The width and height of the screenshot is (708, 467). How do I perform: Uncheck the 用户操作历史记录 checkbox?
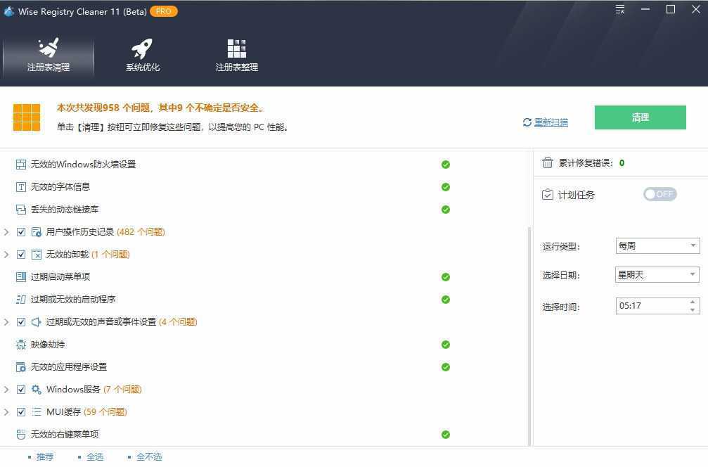point(22,231)
